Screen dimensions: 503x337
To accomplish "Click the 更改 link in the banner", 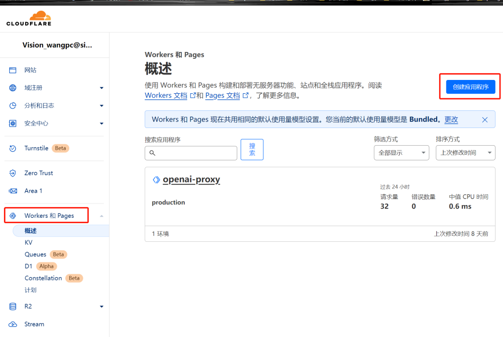I will [451, 119].
